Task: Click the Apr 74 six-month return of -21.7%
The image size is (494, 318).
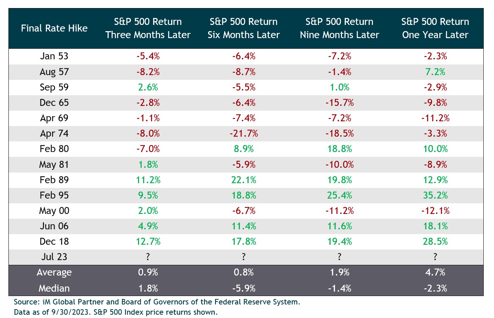Action: (x=243, y=133)
